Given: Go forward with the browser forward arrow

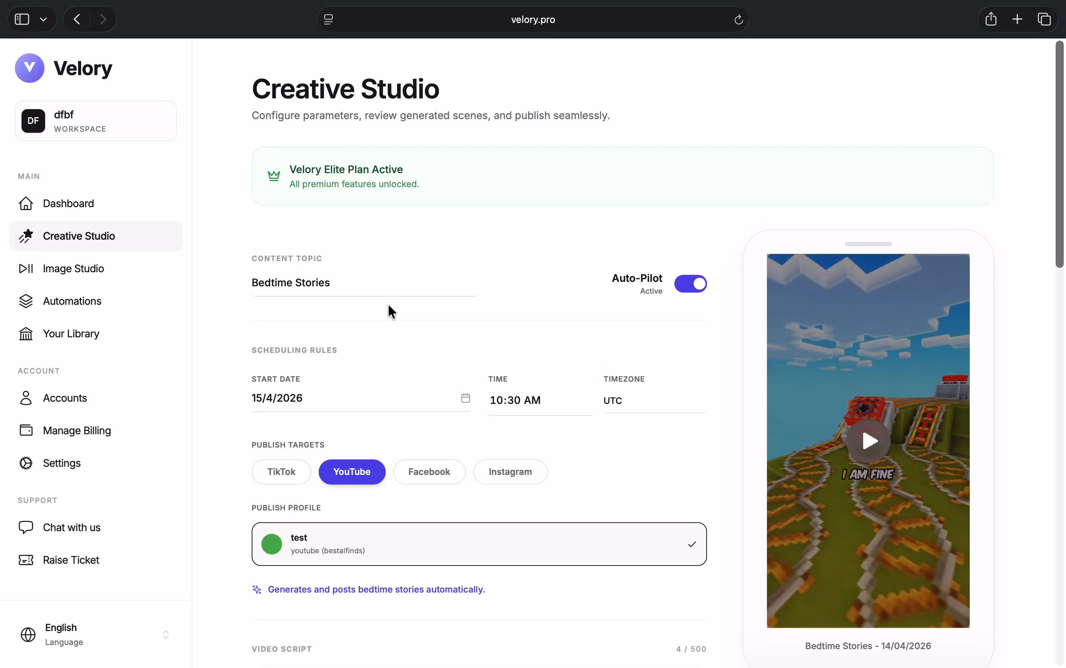Looking at the screenshot, I should [x=103, y=20].
